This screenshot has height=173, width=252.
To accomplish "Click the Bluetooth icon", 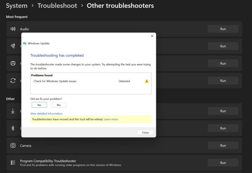I will [13, 128].
